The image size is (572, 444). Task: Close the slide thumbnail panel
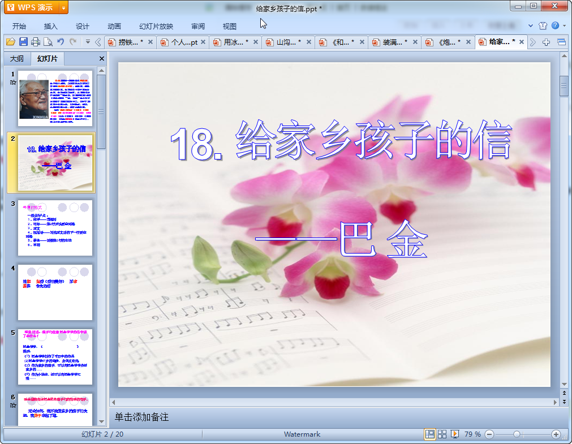(x=102, y=58)
